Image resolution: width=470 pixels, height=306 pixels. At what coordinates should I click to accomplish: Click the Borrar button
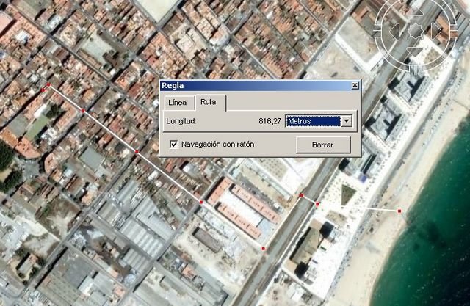[322, 145]
